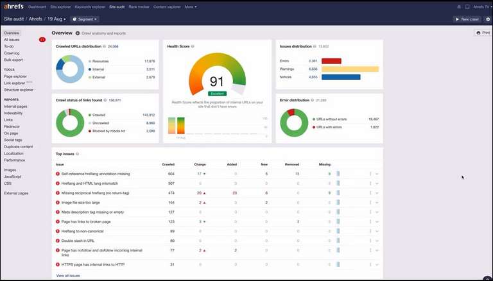Open Crawl log in the sidebar
The height and width of the screenshot is (281, 493).
pos(12,53)
